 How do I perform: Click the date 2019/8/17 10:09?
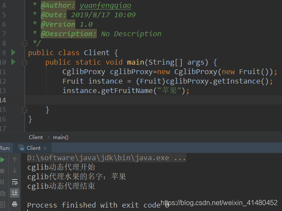point(103,15)
